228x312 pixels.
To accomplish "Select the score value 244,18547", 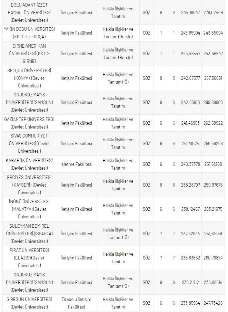I will pos(190,12).
